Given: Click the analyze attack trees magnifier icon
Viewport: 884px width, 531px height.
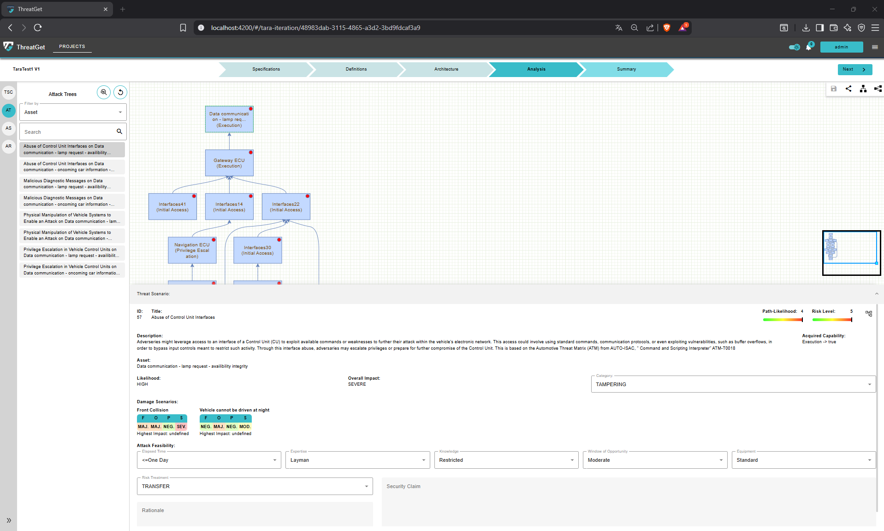Looking at the screenshot, I should (104, 92).
